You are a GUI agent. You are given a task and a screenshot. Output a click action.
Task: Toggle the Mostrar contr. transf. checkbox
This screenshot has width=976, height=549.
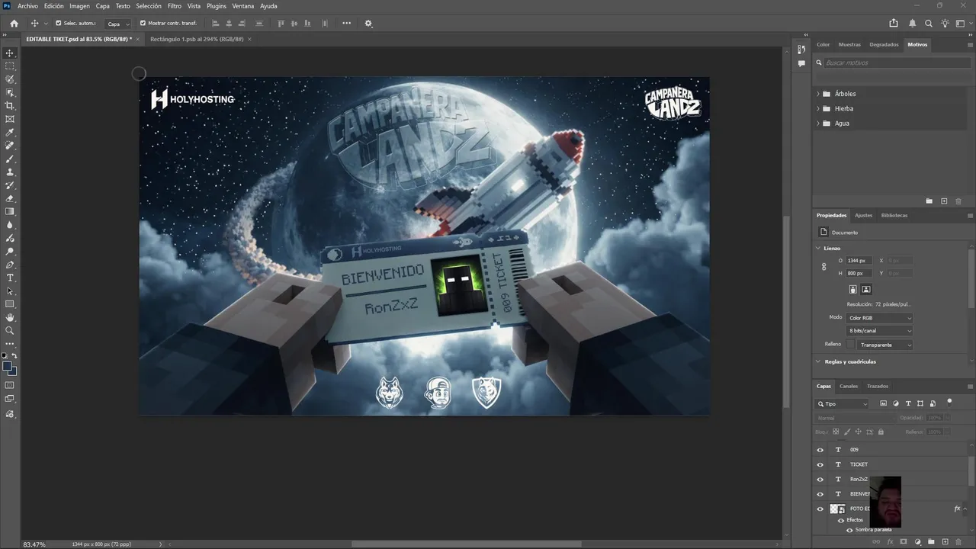(143, 24)
